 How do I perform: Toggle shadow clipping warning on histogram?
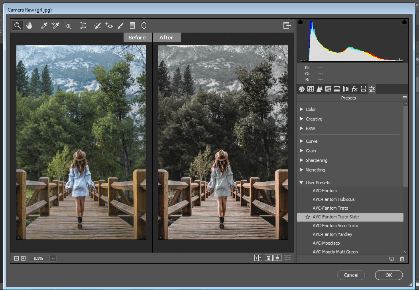(300, 22)
